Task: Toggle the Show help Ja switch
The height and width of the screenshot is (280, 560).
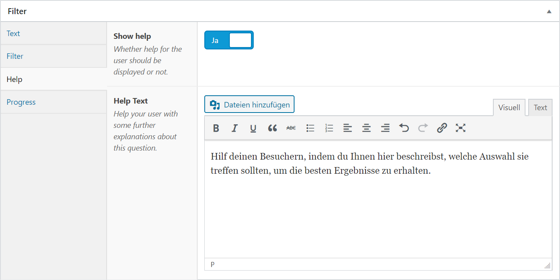Action: tap(229, 40)
